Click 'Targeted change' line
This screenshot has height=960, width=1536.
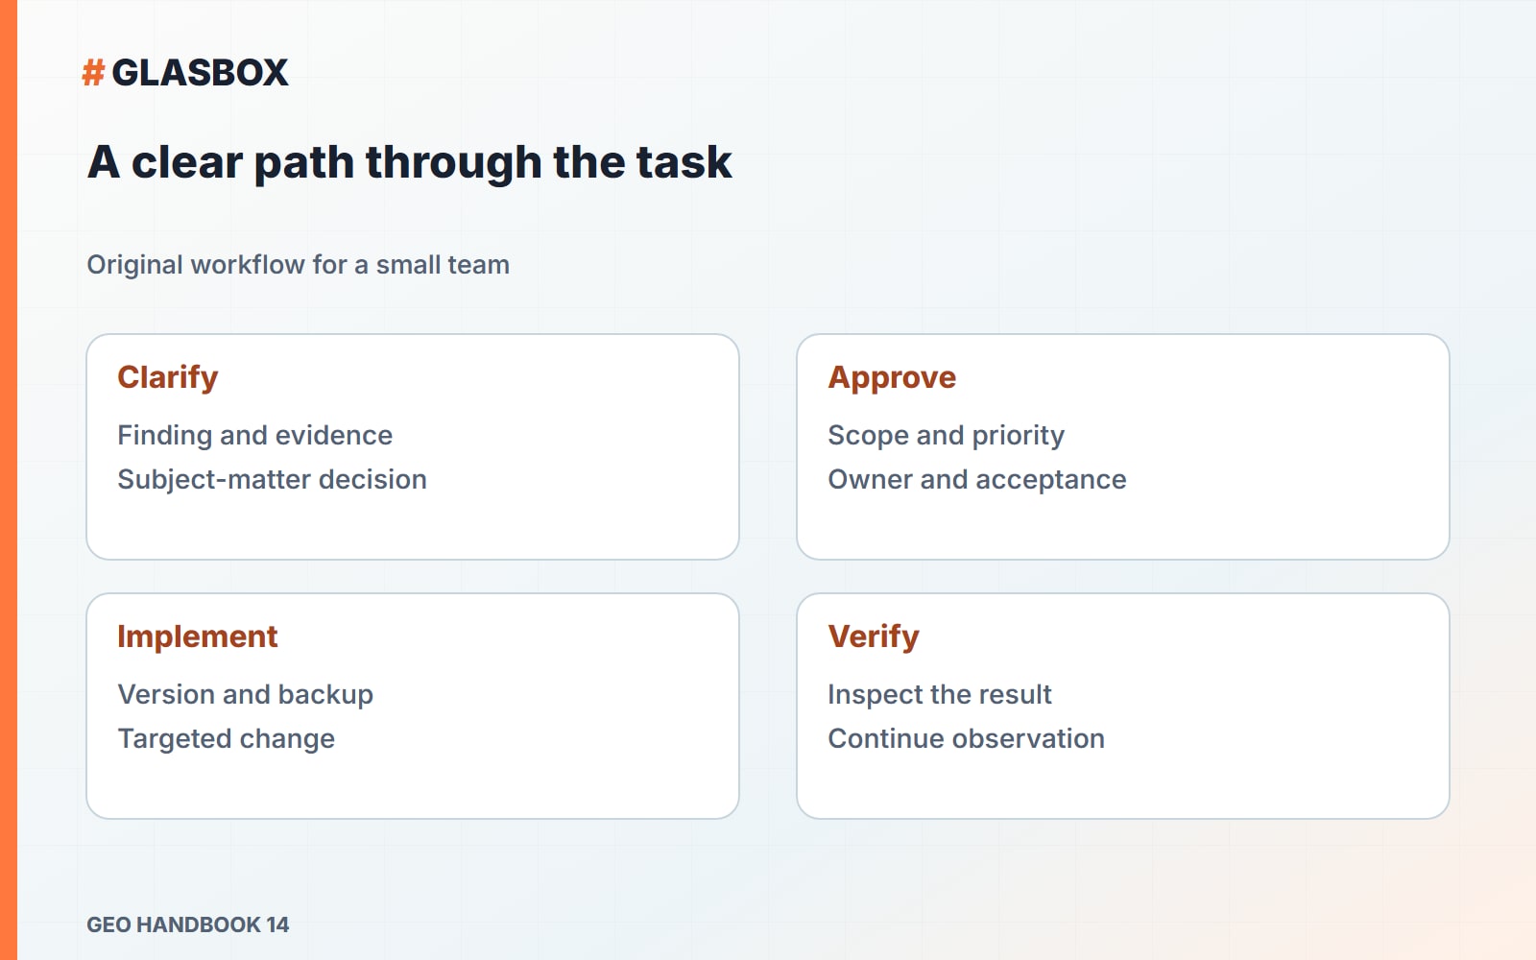227,738
